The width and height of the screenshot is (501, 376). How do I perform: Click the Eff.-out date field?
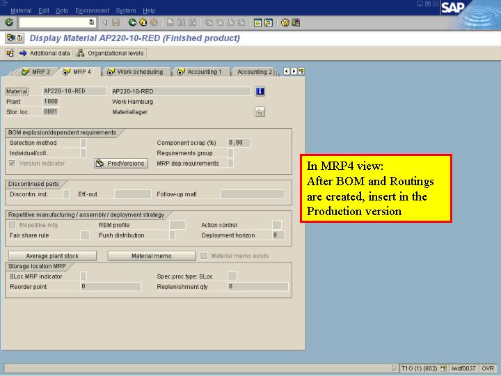[133, 194]
